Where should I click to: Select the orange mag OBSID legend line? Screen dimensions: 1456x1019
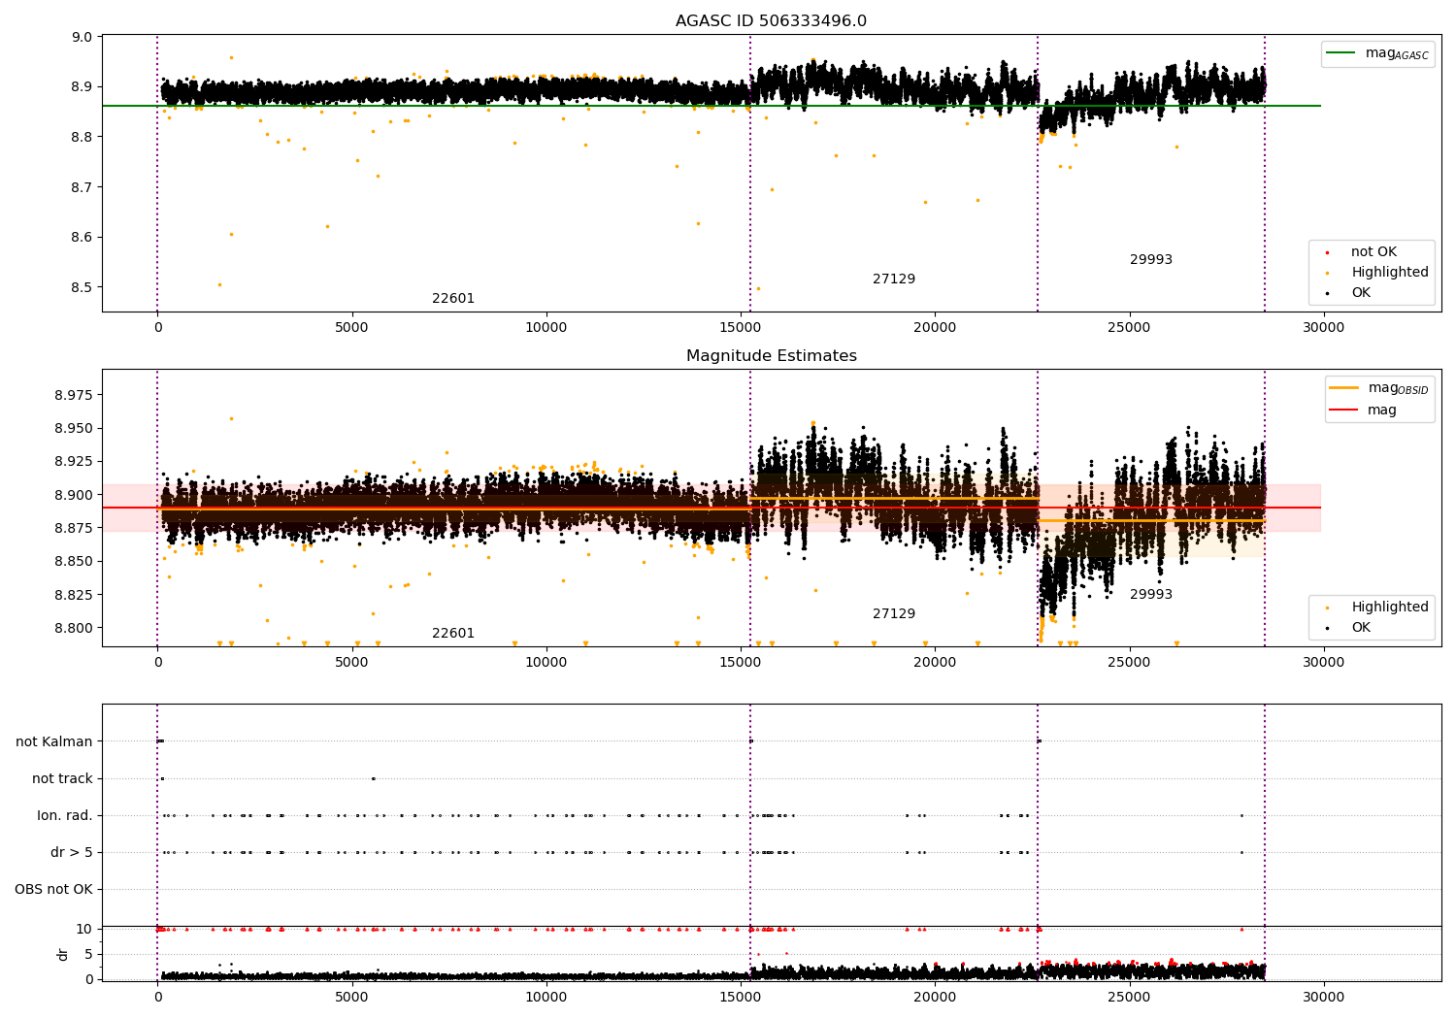1344,388
